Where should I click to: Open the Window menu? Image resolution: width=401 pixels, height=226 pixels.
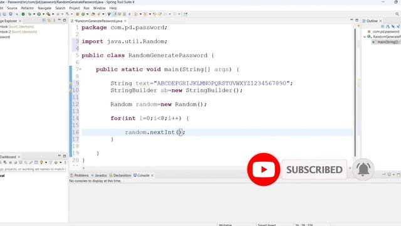pyautogui.click(x=99, y=8)
